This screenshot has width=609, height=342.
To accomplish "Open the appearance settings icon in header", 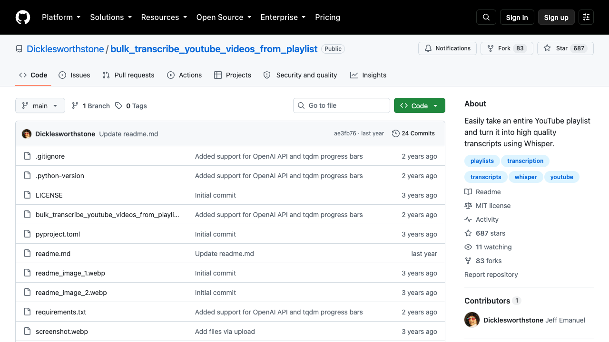I will pyautogui.click(x=586, y=17).
